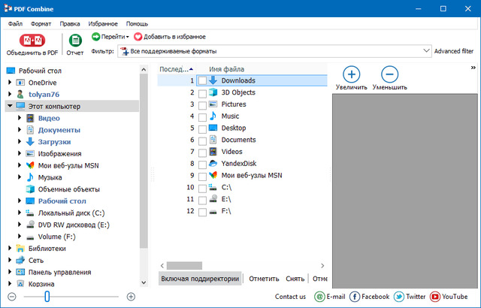481x308 pixels.
Task: Open the Twitter link icon
Action: coord(400,297)
